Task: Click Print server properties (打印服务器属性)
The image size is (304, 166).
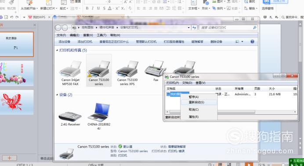Action: pyautogui.click(x=174, y=42)
